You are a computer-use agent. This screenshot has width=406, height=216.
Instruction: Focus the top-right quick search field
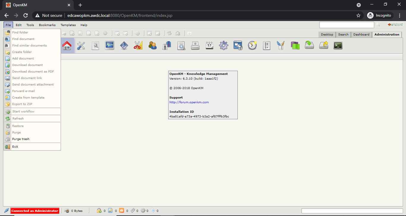(x=347, y=25)
